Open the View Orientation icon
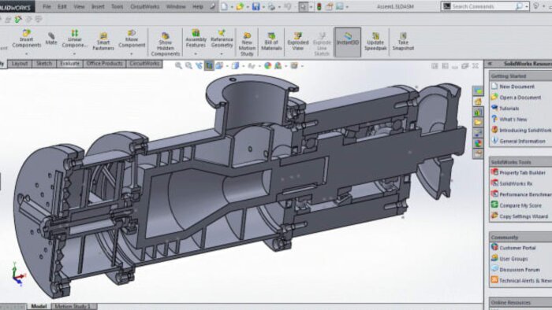The width and height of the screenshot is (552, 310). point(219,65)
